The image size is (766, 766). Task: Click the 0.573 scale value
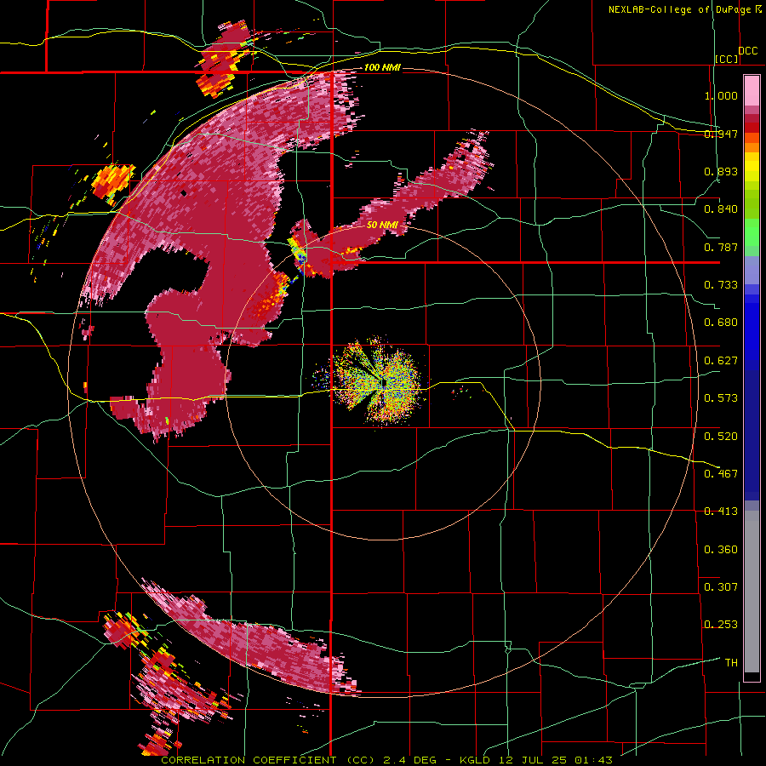(x=721, y=398)
